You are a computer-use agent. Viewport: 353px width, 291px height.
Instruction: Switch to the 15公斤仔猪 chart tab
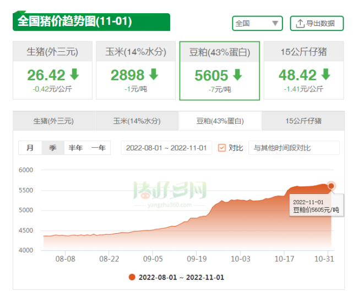pos(303,121)
